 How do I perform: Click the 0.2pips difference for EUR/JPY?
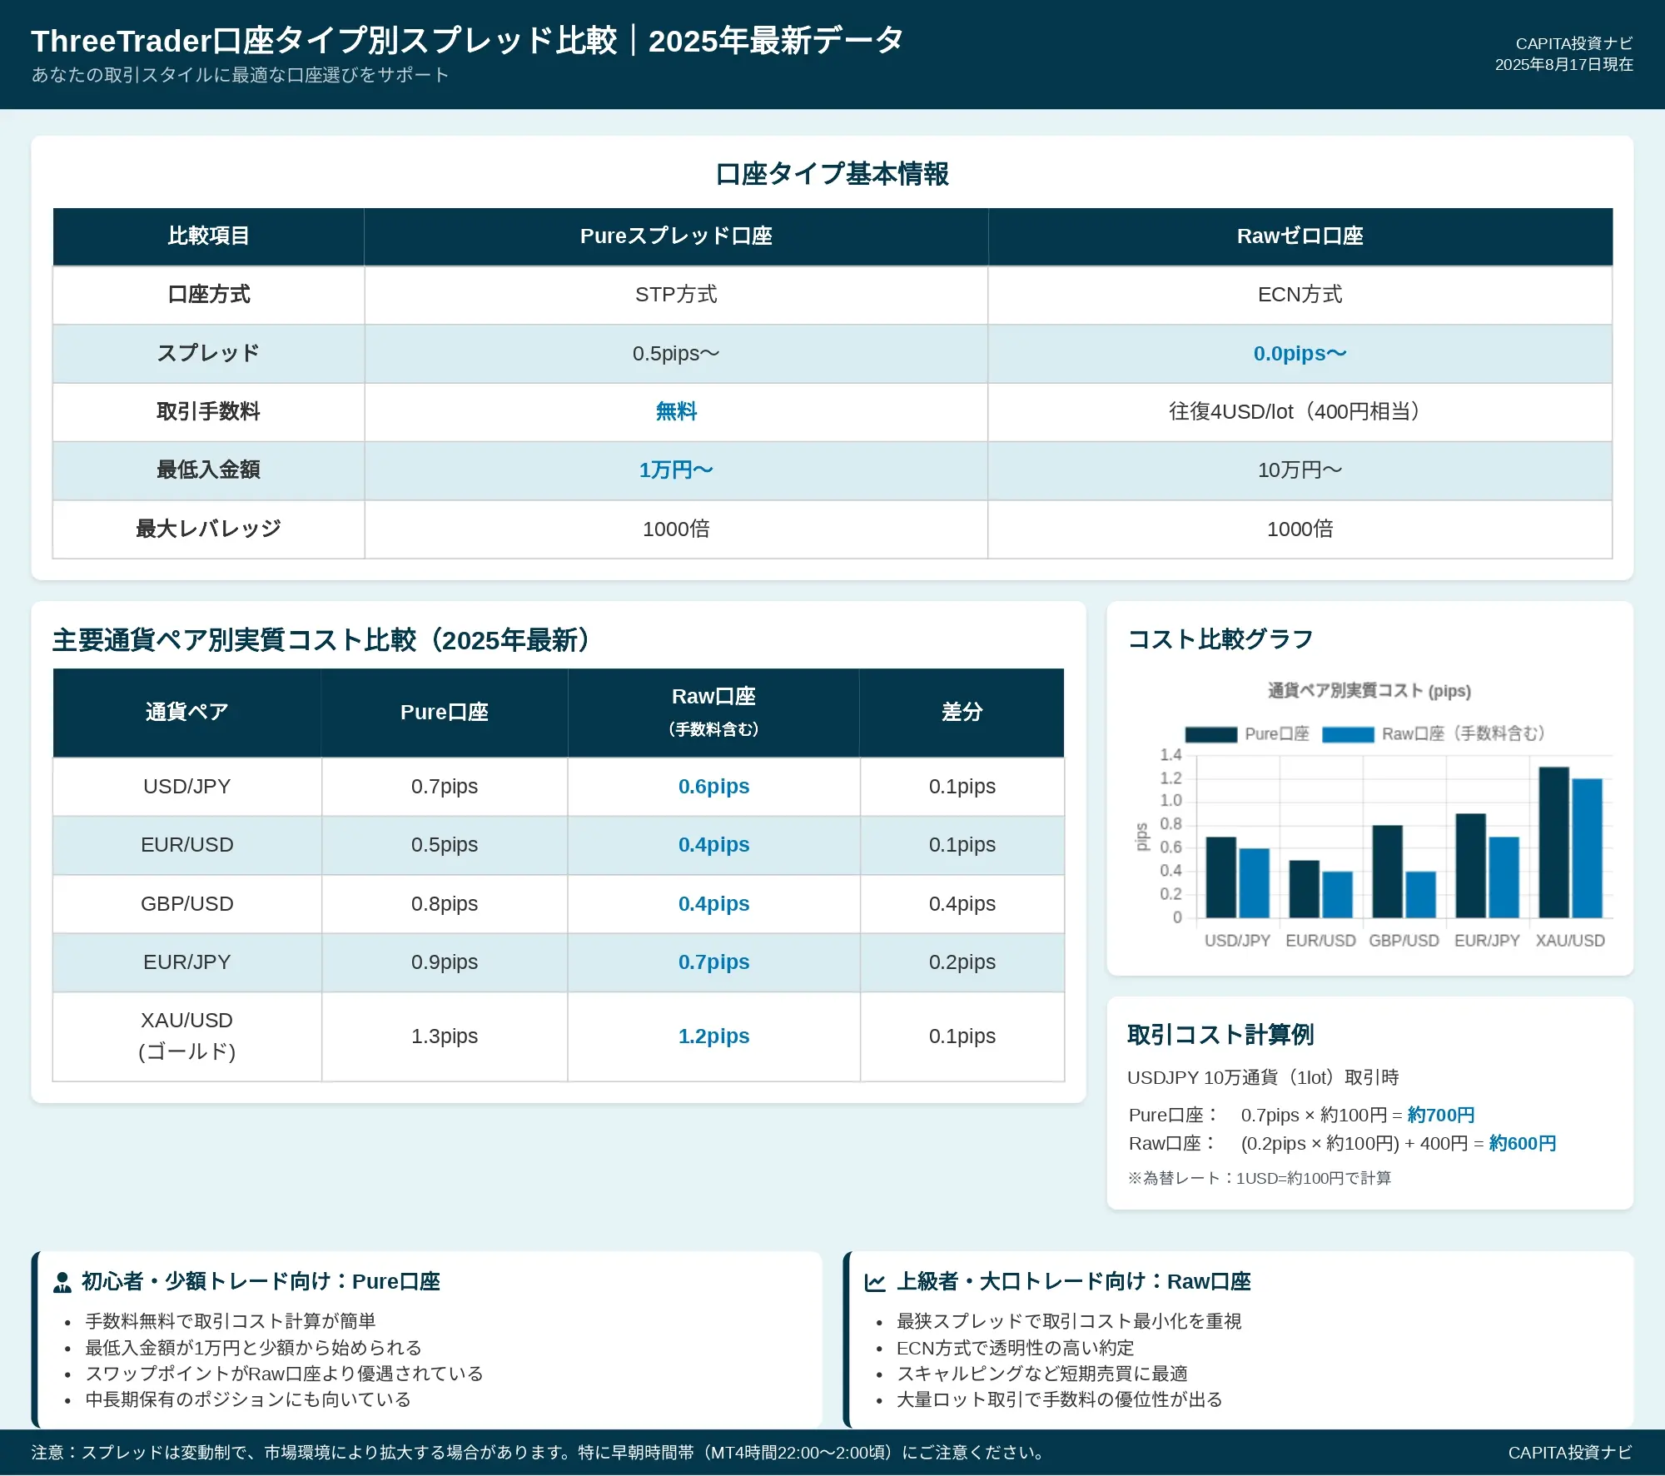962,962
